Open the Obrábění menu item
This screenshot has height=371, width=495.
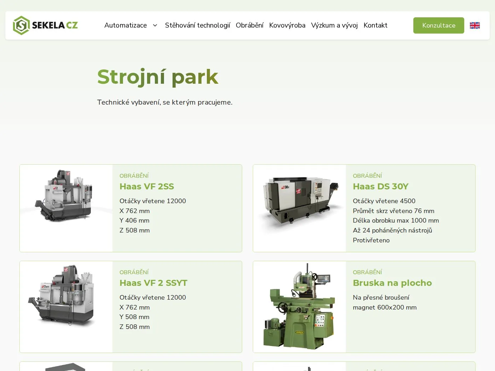250,25
